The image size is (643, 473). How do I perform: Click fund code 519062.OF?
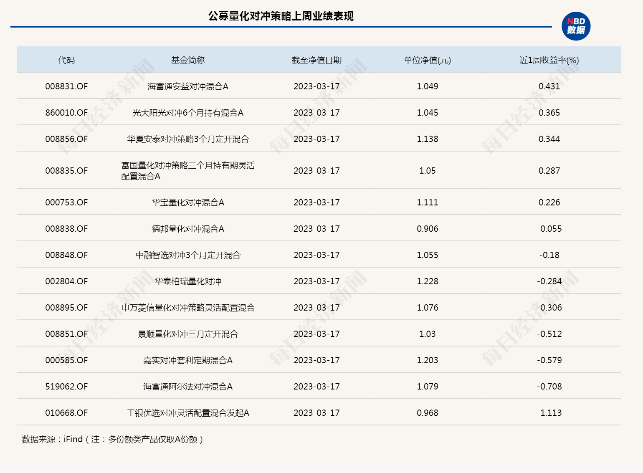[66, 386]
